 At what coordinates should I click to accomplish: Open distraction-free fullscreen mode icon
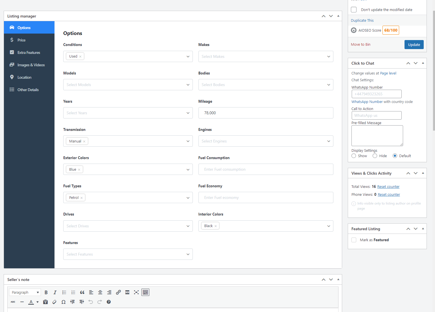click(x=136, y=292)
